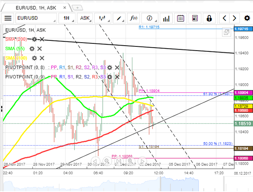Open the f(x) indicators menu
253x192 pixels.
point(134,18)
